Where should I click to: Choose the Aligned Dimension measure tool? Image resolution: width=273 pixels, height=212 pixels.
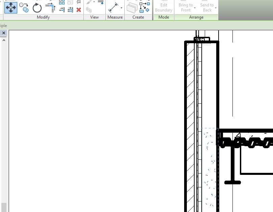point(113,7)
